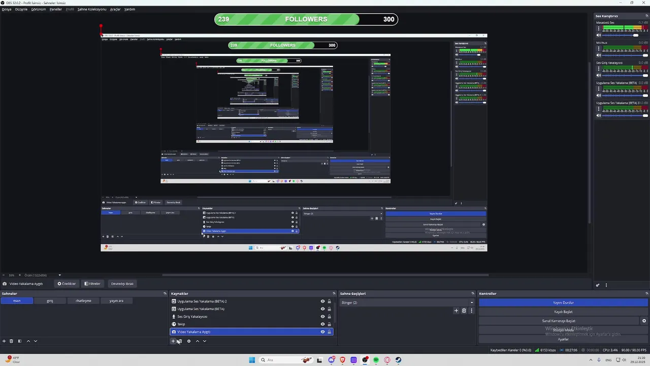Toggle Takip source visibility eye
The height and width of the screenshot is (366, 650).
(x=322, y=324)
